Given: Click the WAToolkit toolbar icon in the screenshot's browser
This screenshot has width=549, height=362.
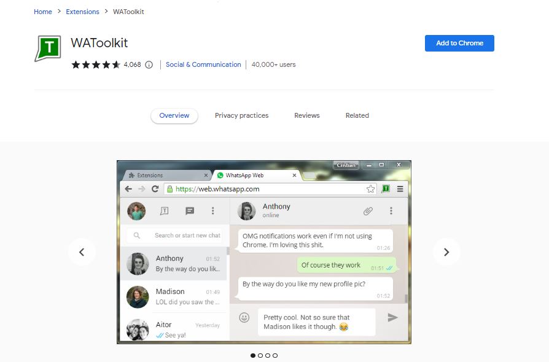Looking at the screenshot, I should click(x=386, y=189).
